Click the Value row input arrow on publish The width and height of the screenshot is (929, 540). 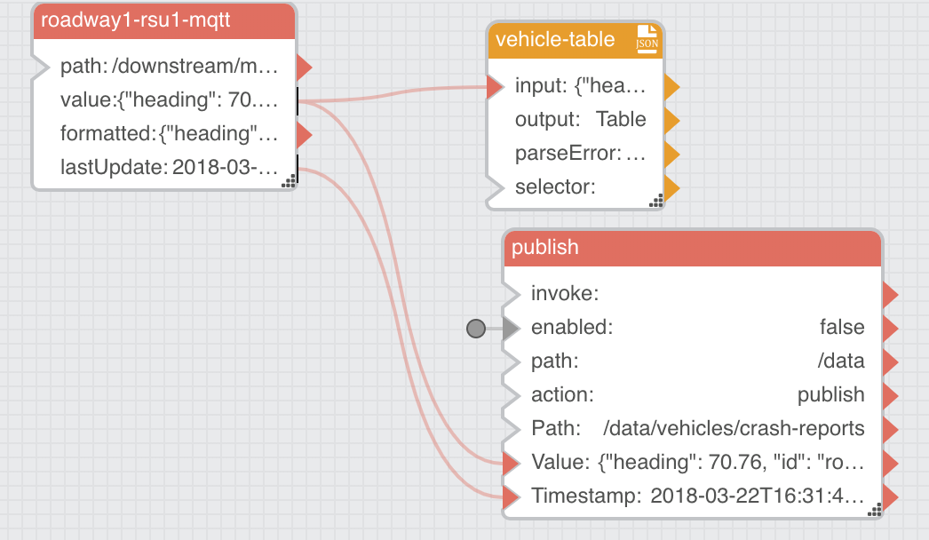click(512, 463)
